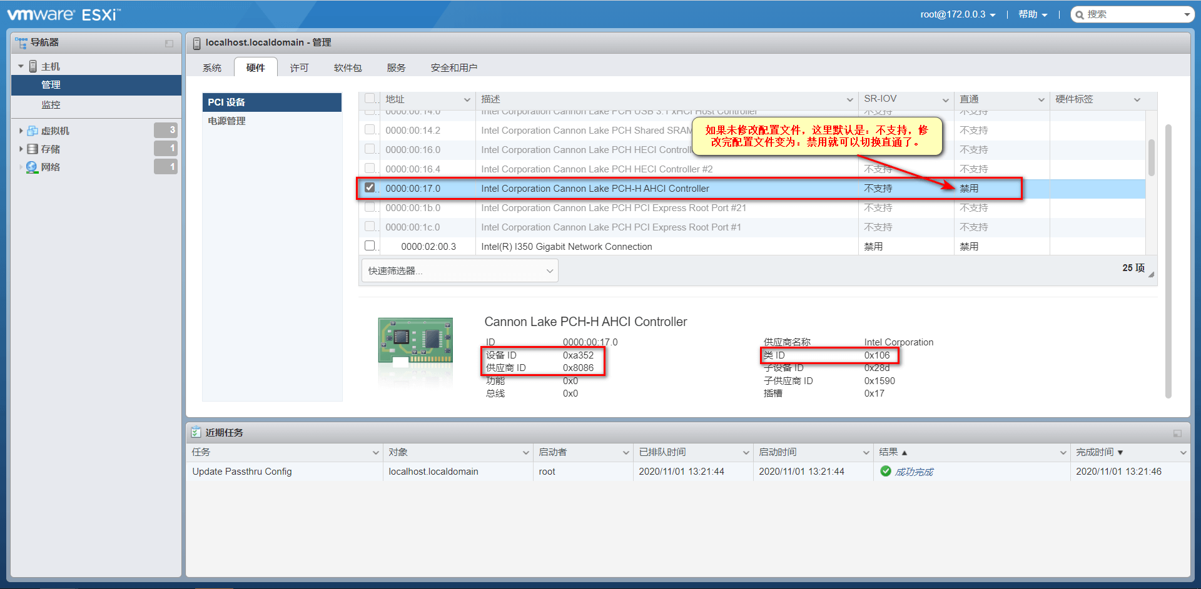This screenshot has height=589, width=1201.
Task: Expand the Virtual Machines tree node
Action: (x=21, y=131)
